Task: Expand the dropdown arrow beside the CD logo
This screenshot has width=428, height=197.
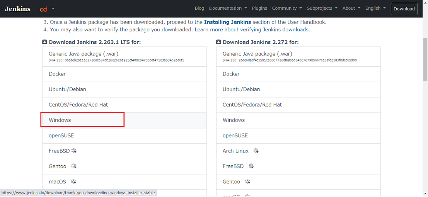Action: 53,9
